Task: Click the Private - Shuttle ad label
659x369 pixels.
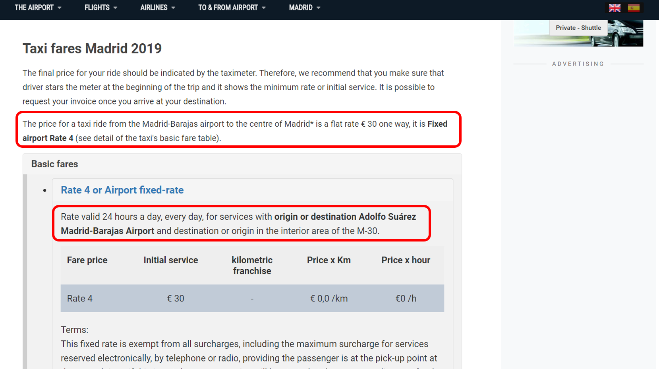Action: (578, 28)
